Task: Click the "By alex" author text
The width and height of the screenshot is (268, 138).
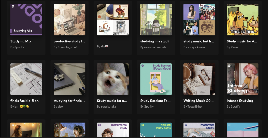Action: pyautogui.click(x=58, y=106)
